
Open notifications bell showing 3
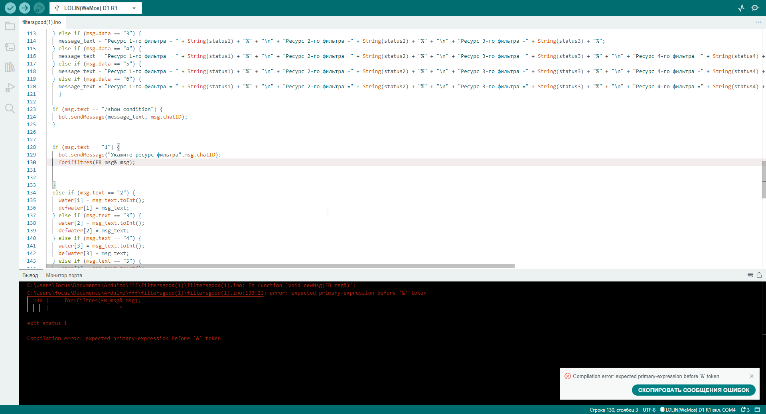coord(745,410)
